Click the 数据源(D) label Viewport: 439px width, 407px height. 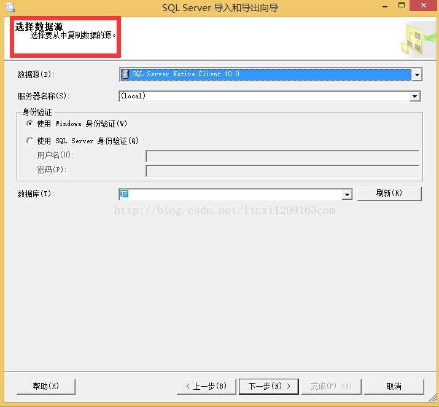pyautogui.click(x=36, y=74)
